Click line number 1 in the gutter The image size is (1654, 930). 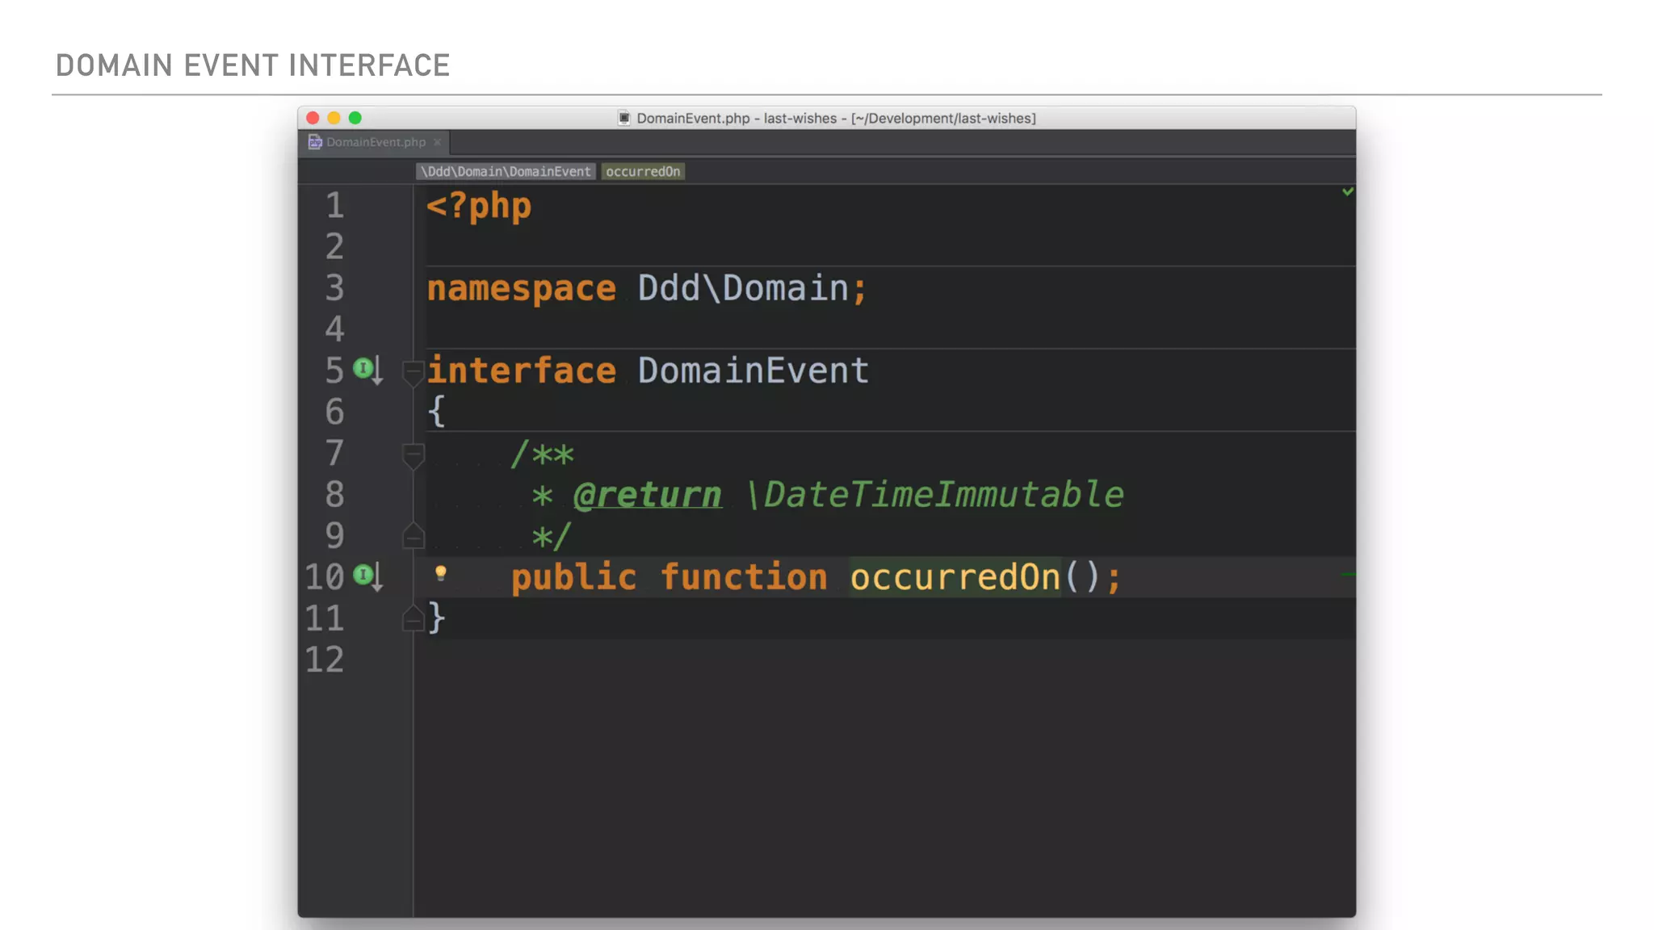(334, 206)
